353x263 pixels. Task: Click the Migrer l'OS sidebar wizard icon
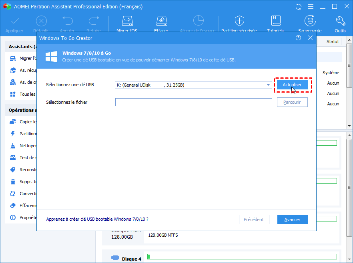point(13,58)
